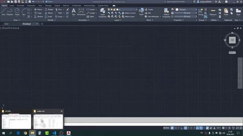This screenshot has height=136, width=243.
Task: Click the search keyword input field
Action: coord(178,2)
